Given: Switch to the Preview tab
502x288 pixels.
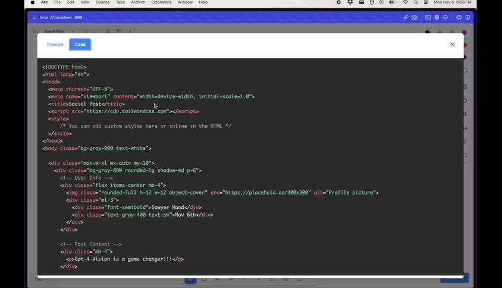Looking at the screenshot, I should pos(55,45).
